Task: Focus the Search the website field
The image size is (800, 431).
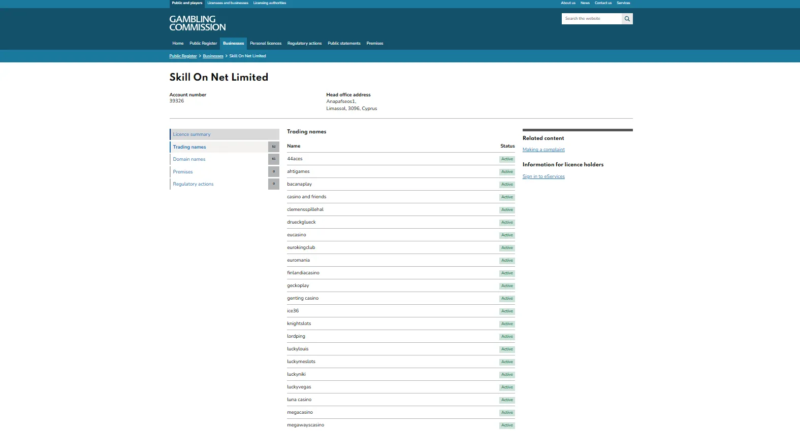Action: [x=592, y=19]
